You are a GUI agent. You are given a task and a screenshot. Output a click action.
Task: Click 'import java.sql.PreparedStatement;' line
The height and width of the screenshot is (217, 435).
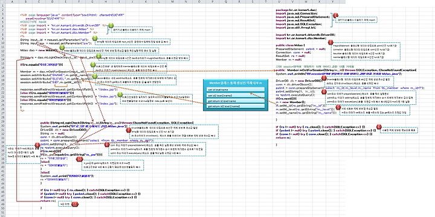click(303, 17)
